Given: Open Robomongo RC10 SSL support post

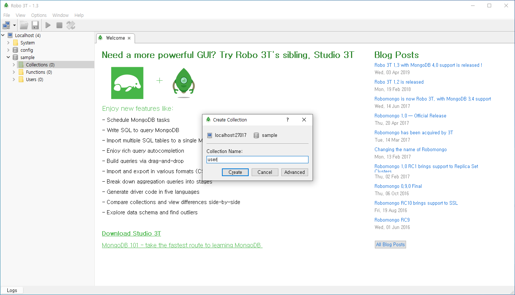Looking at the screenshot, I should click(416, 203).
